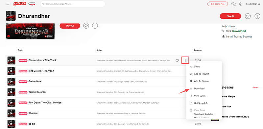Play Ez-Ez thumbnail

point(12,124)
